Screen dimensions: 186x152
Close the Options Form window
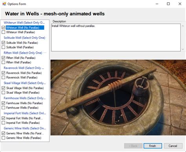(180, 4)
